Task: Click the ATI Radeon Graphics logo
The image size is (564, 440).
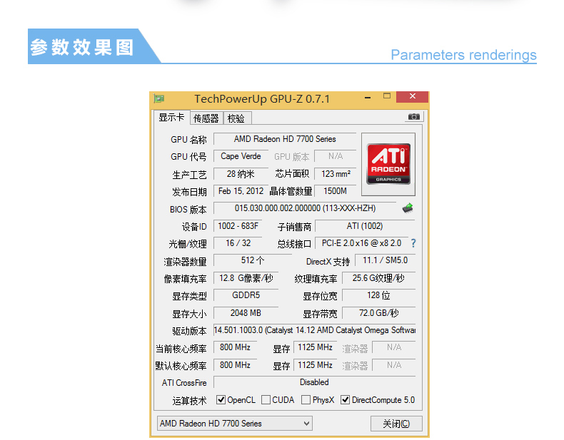Action: click(388, 164)
